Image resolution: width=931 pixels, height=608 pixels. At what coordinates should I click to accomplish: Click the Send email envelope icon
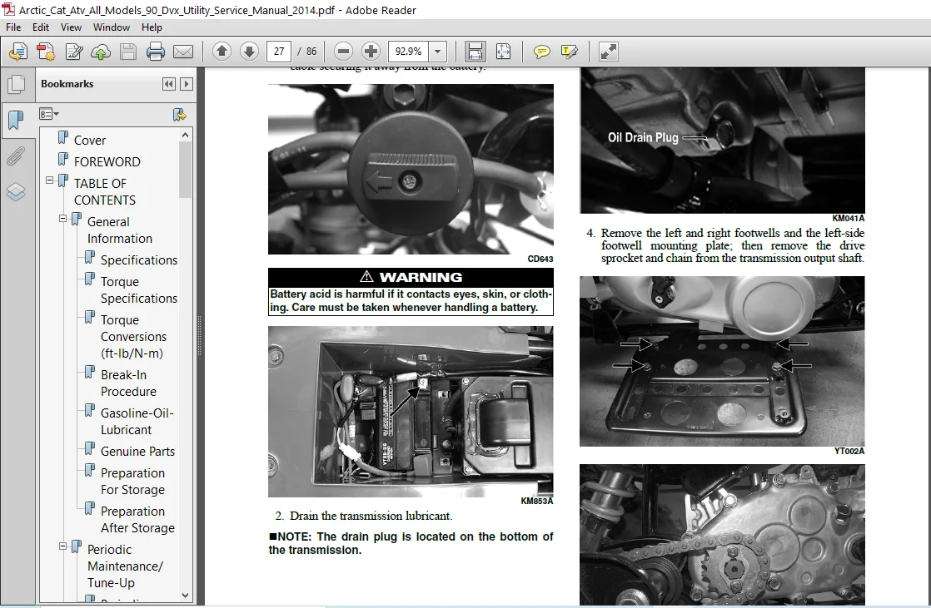coord(183,52)
